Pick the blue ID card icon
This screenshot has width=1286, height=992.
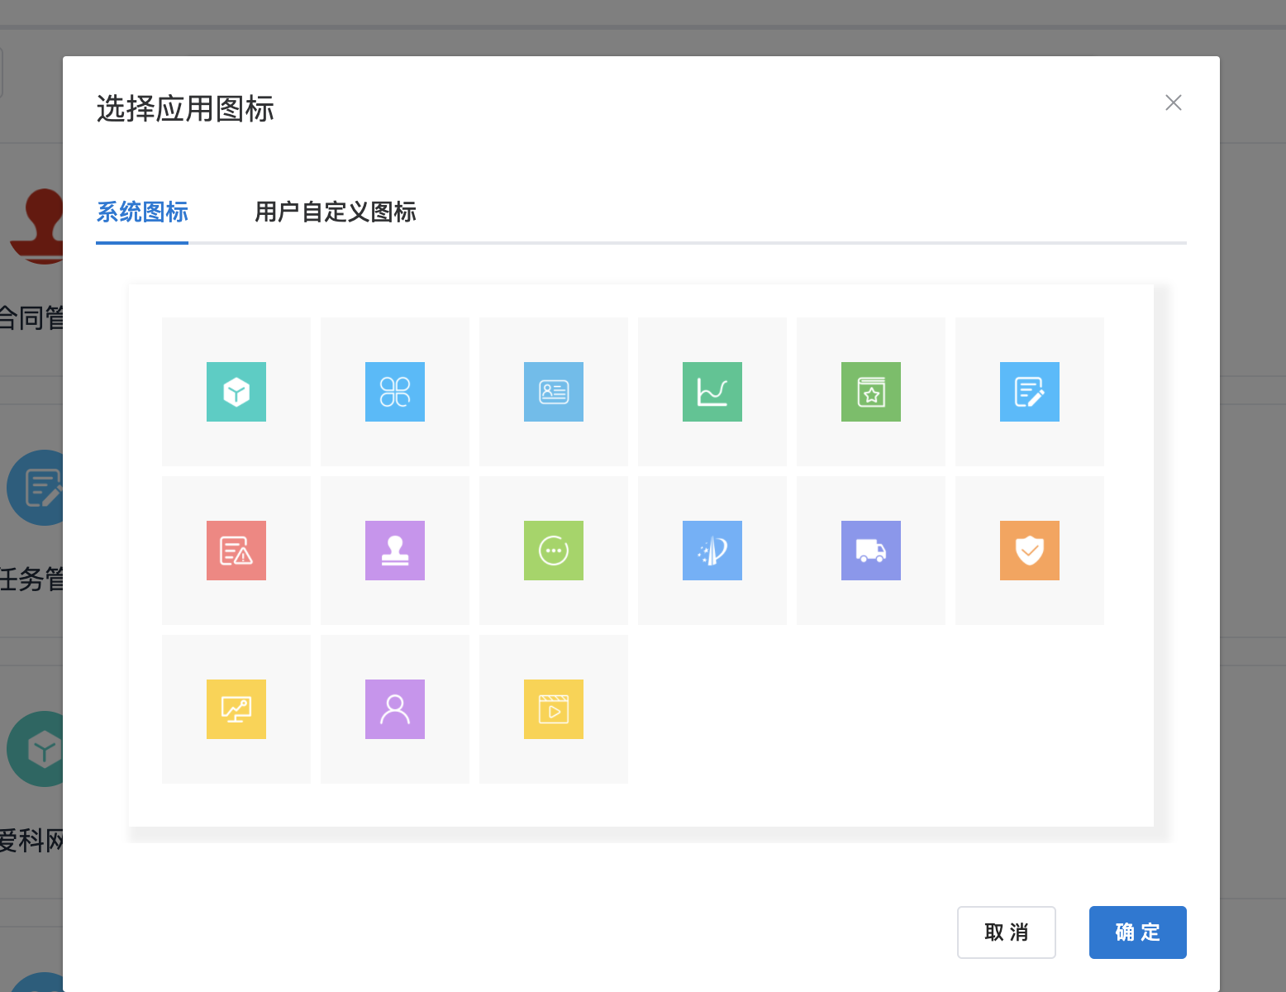[554, 392]
